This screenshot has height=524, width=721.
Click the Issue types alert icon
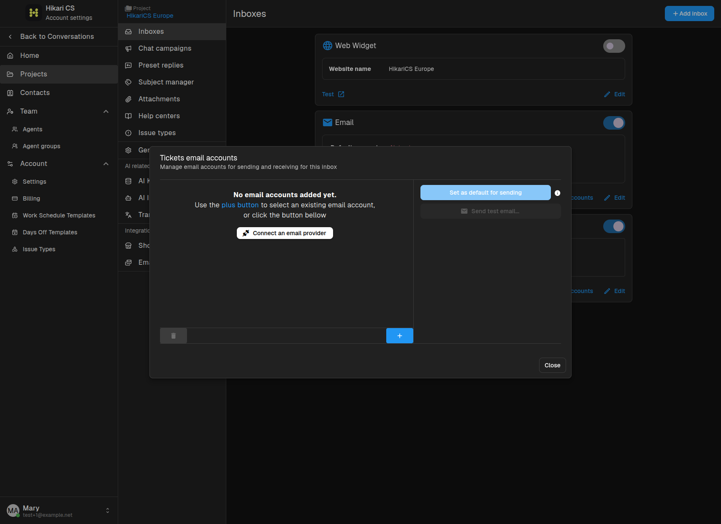128,133
